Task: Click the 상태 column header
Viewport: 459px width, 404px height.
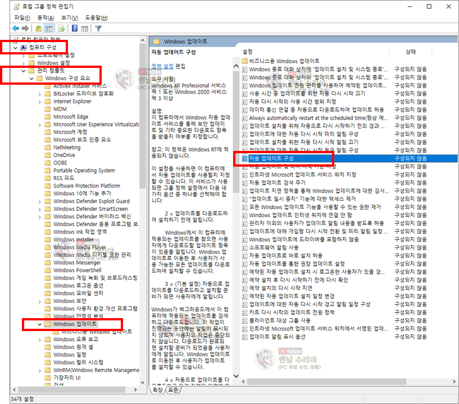Action: coord(411,52)
